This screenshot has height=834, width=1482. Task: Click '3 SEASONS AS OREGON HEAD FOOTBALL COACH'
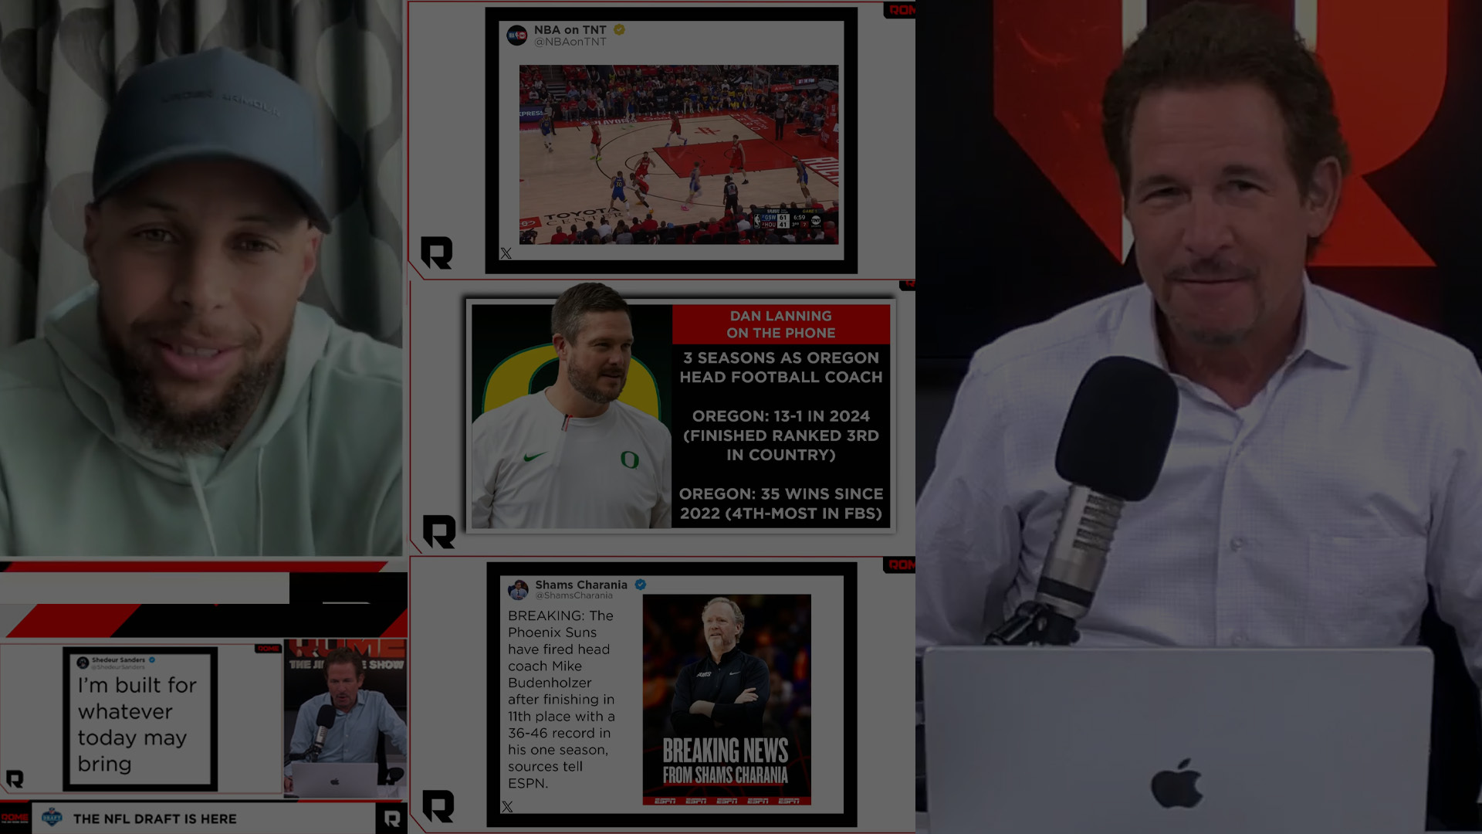781,368
